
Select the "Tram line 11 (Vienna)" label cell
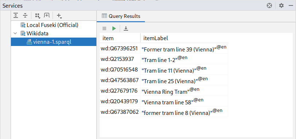(184, 70)
